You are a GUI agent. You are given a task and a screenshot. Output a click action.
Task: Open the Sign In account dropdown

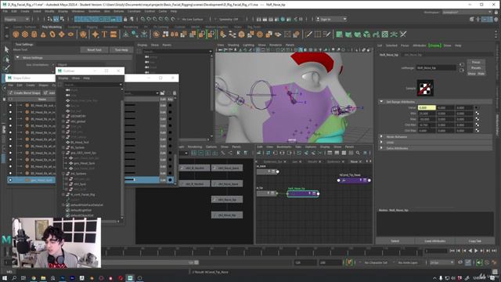point(331,19)
